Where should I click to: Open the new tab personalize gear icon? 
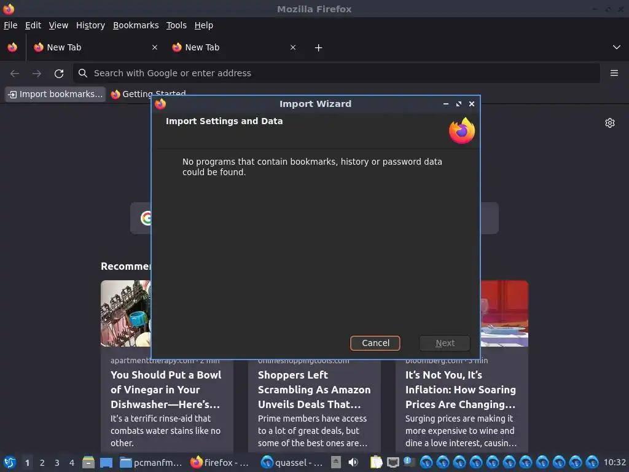(610, 123)
